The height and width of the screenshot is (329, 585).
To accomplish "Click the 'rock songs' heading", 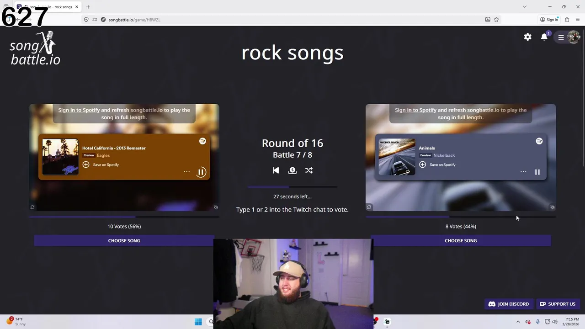I will pos(292,53).
